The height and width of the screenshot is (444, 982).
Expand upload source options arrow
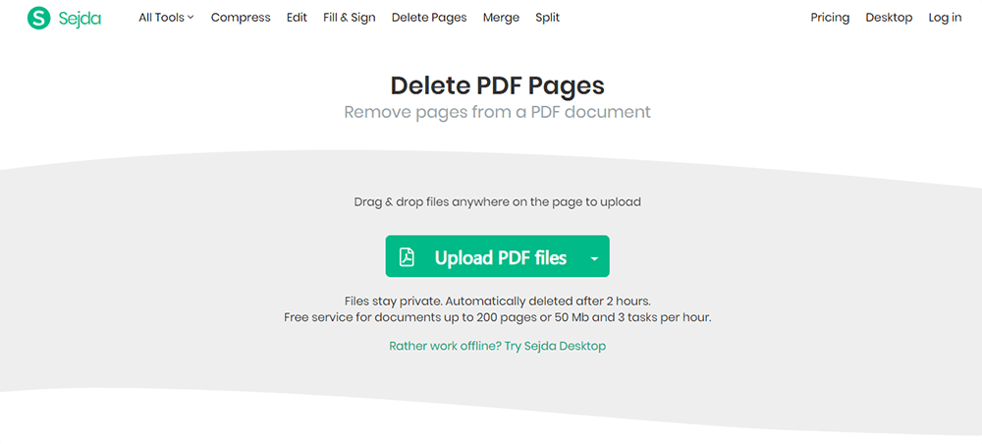click(x=595, y=258)
